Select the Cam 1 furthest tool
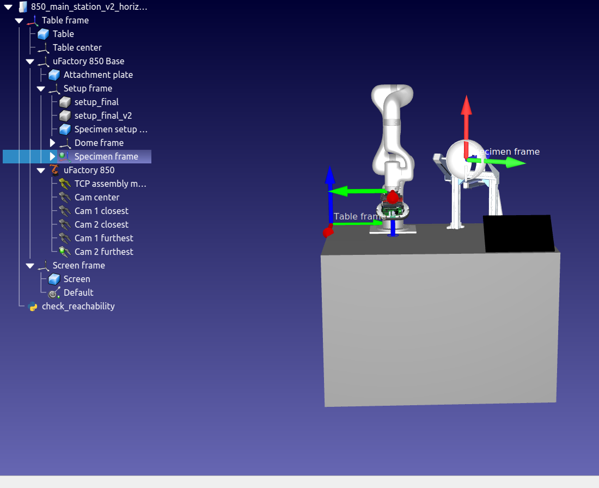This screenshot has width=599, height=488. pos(104,238)
